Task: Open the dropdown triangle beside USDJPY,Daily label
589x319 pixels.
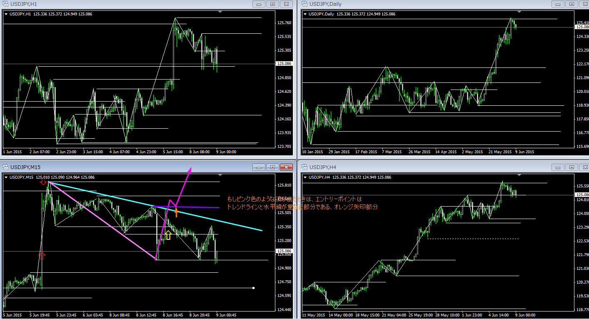Action: pyautogui.click(x=304, y=14)
